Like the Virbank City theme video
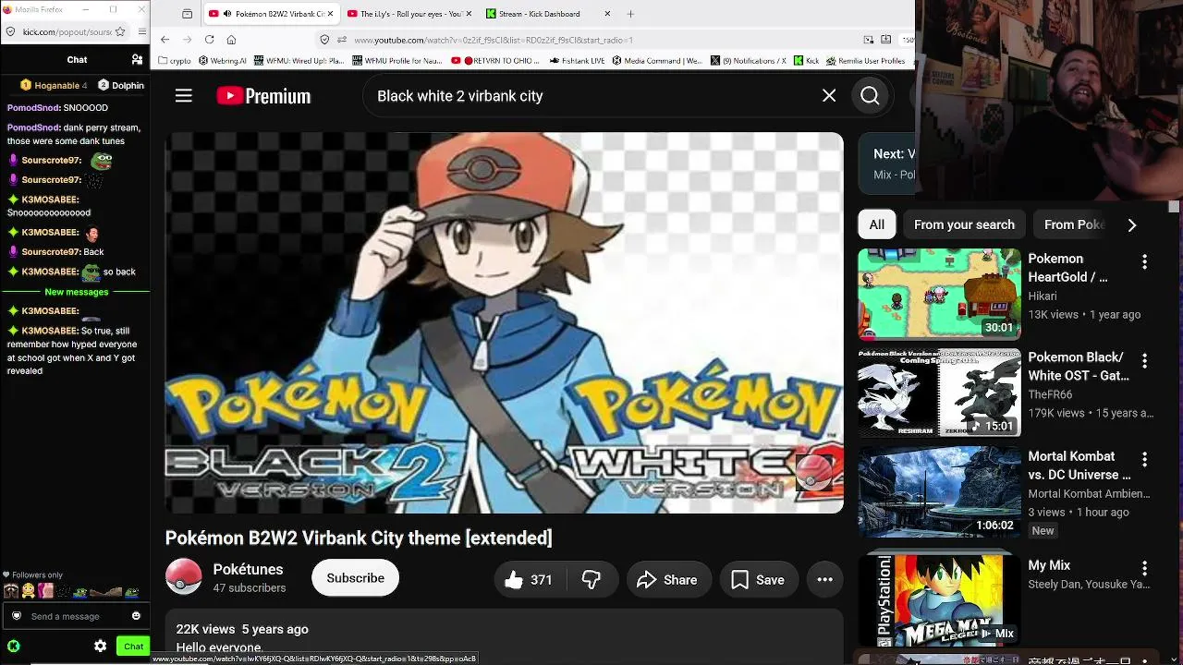The height and width of the screenshot is (665, 1183). pos(528,580)
